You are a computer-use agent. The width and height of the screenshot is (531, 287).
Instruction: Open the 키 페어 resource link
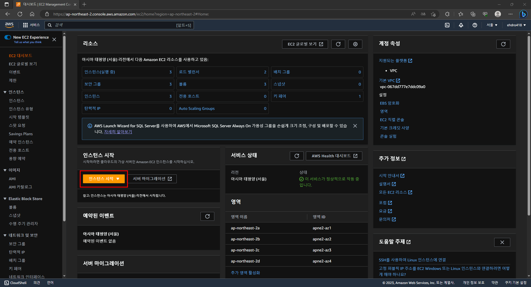(280, 96)
